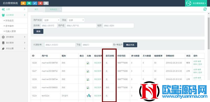Click the database icon beside 备份管理
The height and width of the screenshot is (102, 210).
tap(3, 43)
